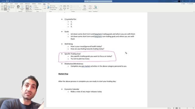Open Switch Windows list
Image resolution: width=195 pixels, height=109 pixels.
pos(85,8)
